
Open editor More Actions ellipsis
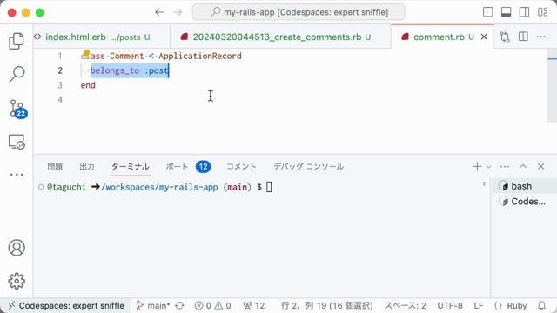[541, 37]
